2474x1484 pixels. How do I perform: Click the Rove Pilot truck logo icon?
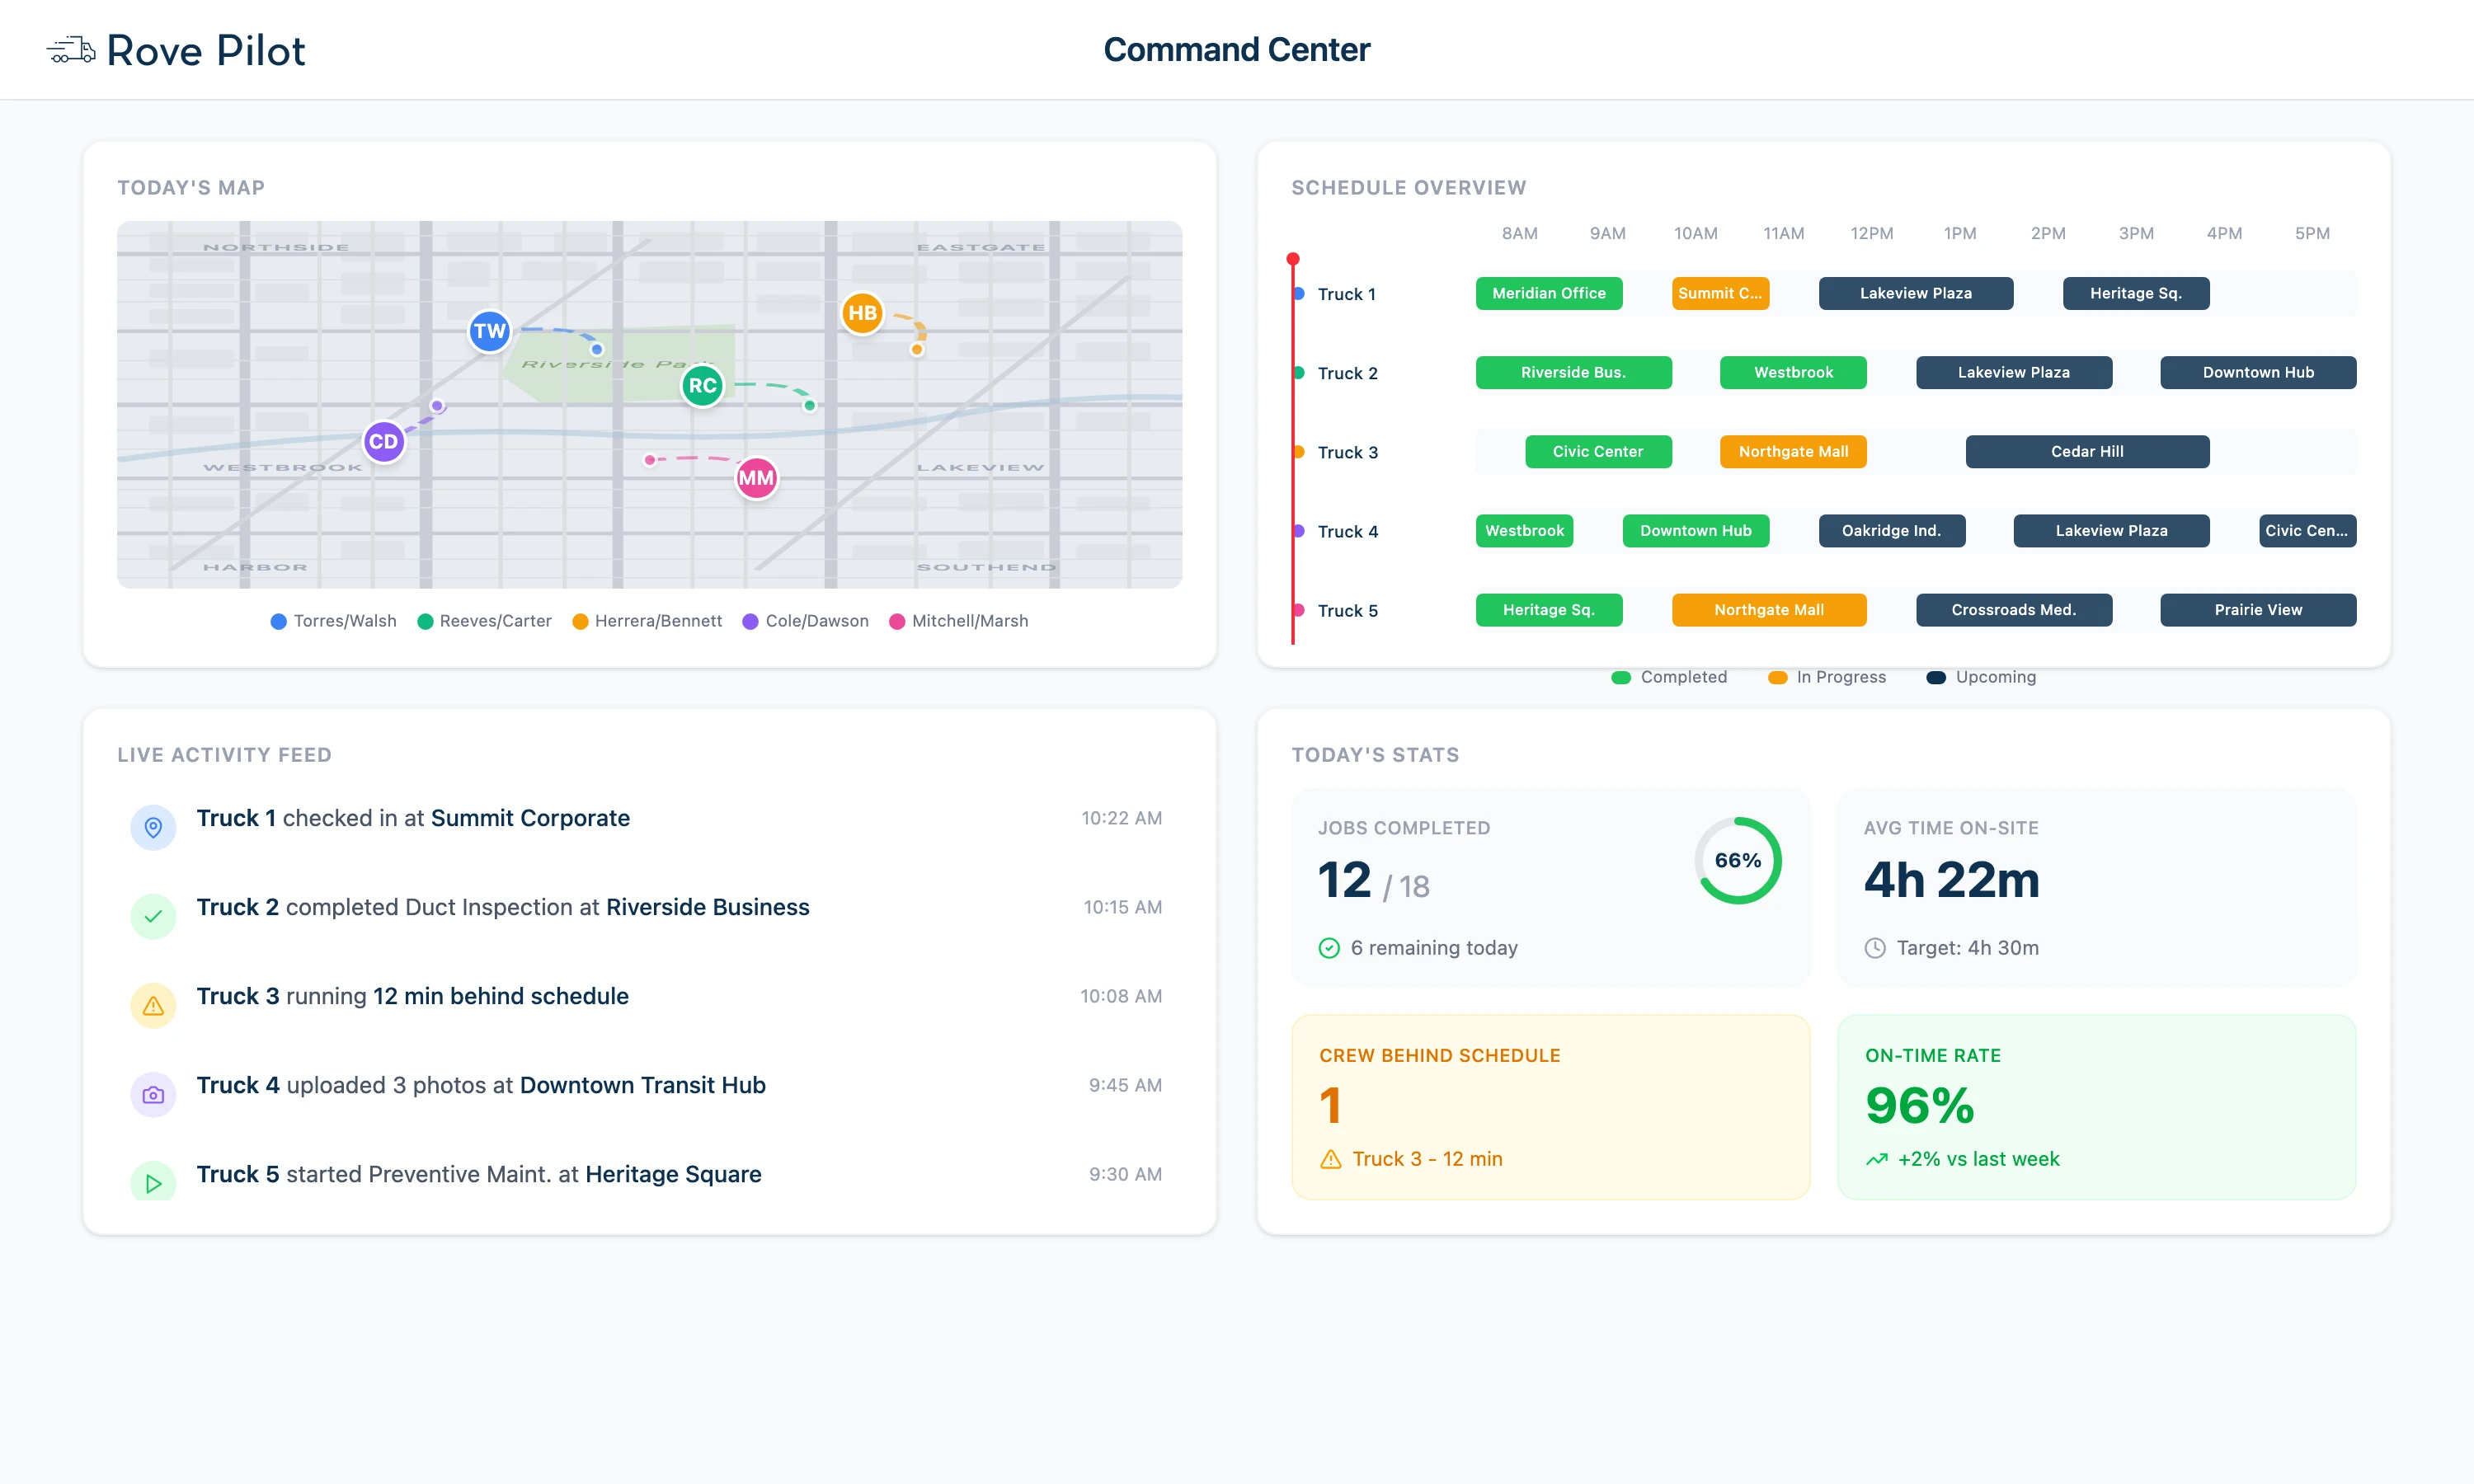tap(71, 50)
